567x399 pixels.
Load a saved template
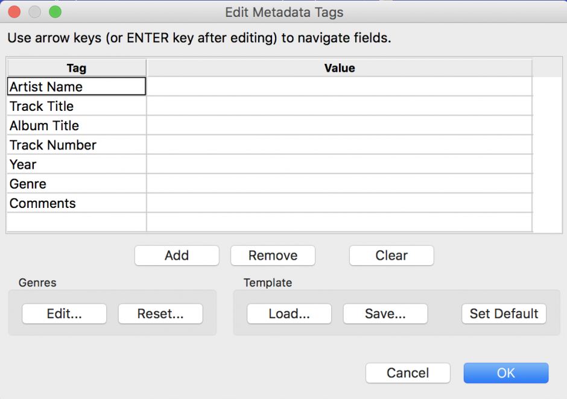coord(288,313)
